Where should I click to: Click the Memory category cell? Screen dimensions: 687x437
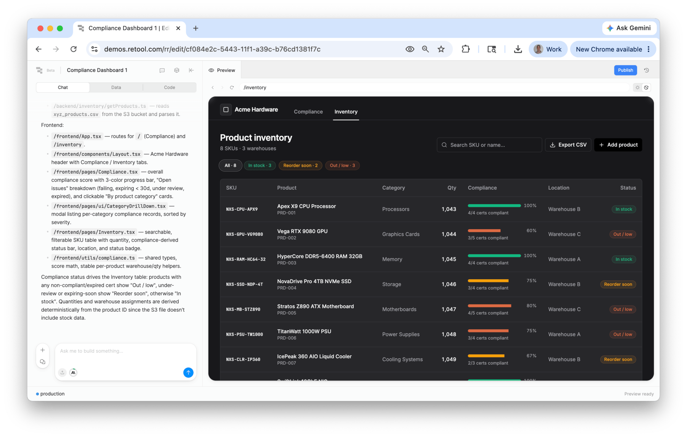coord(392,259)
